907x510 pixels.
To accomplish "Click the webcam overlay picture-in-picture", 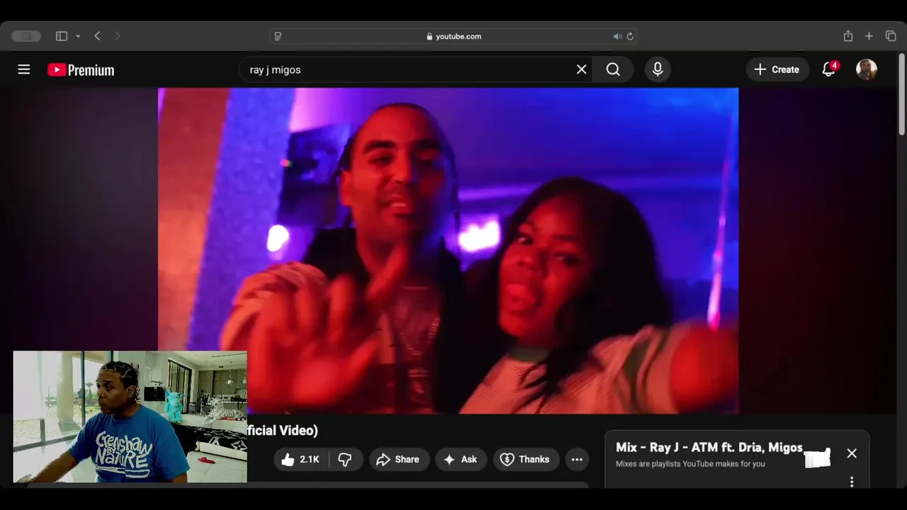I will click(x=130, y=416).
